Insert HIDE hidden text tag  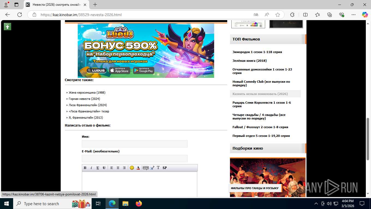click(146, 168)
